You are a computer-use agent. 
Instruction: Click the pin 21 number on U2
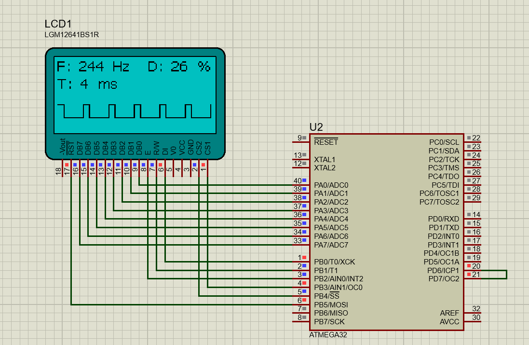(x=476, y=275)
